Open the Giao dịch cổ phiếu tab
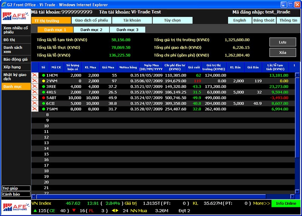Screen dimensions: 302x216 (x=91, y=20)
